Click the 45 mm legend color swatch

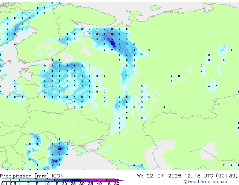tap(111, 180)
